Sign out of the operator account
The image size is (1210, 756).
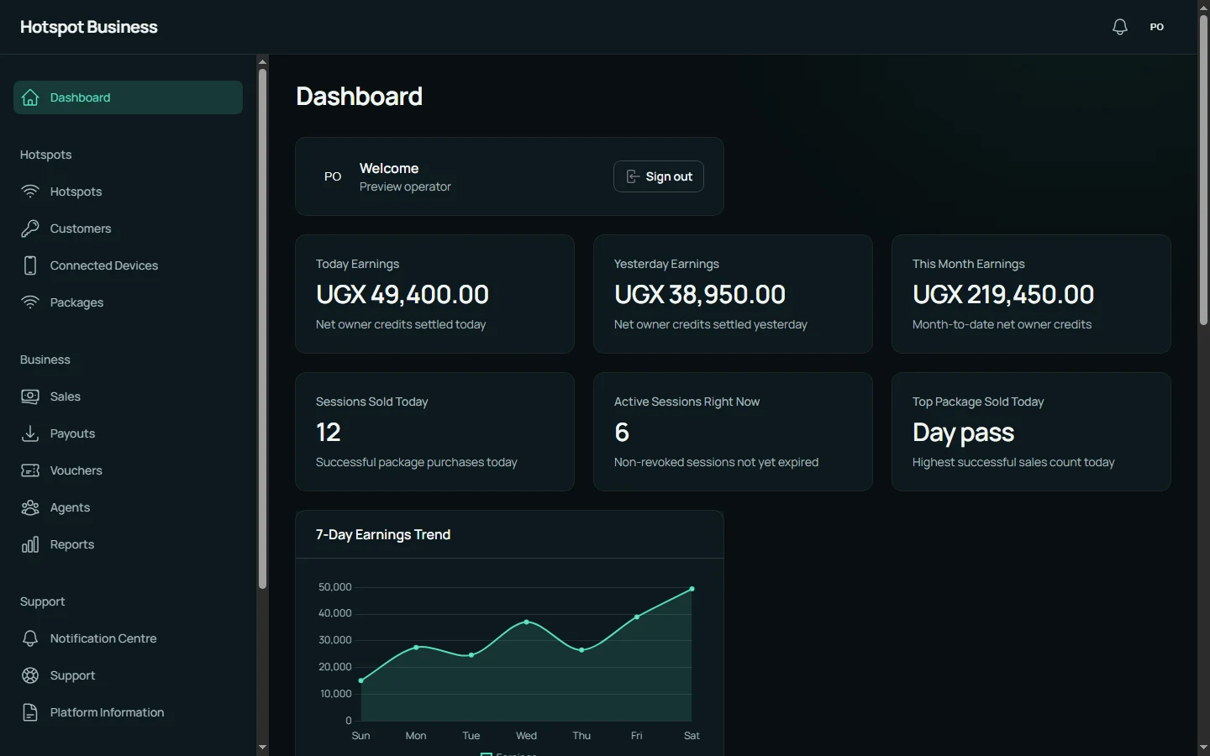tap(659, 176)
